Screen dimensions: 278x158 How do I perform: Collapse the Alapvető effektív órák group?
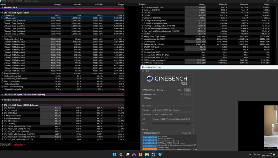[2, 39]
